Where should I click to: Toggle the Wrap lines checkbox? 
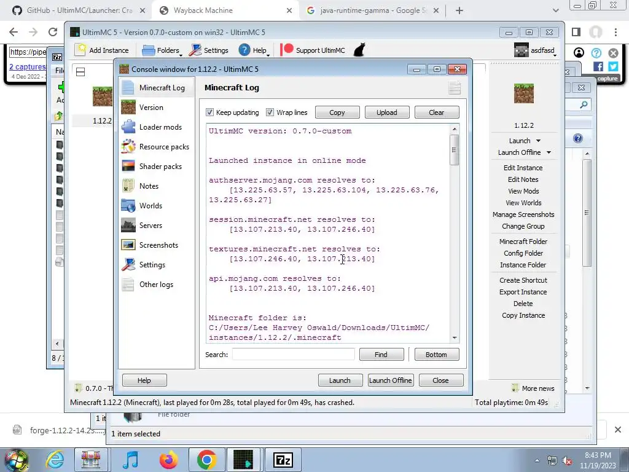tap(270, 112)
